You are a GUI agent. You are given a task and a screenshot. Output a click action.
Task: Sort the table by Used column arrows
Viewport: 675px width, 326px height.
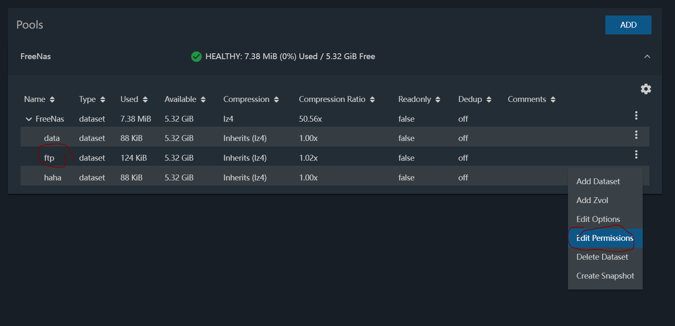tap(145, 99)
